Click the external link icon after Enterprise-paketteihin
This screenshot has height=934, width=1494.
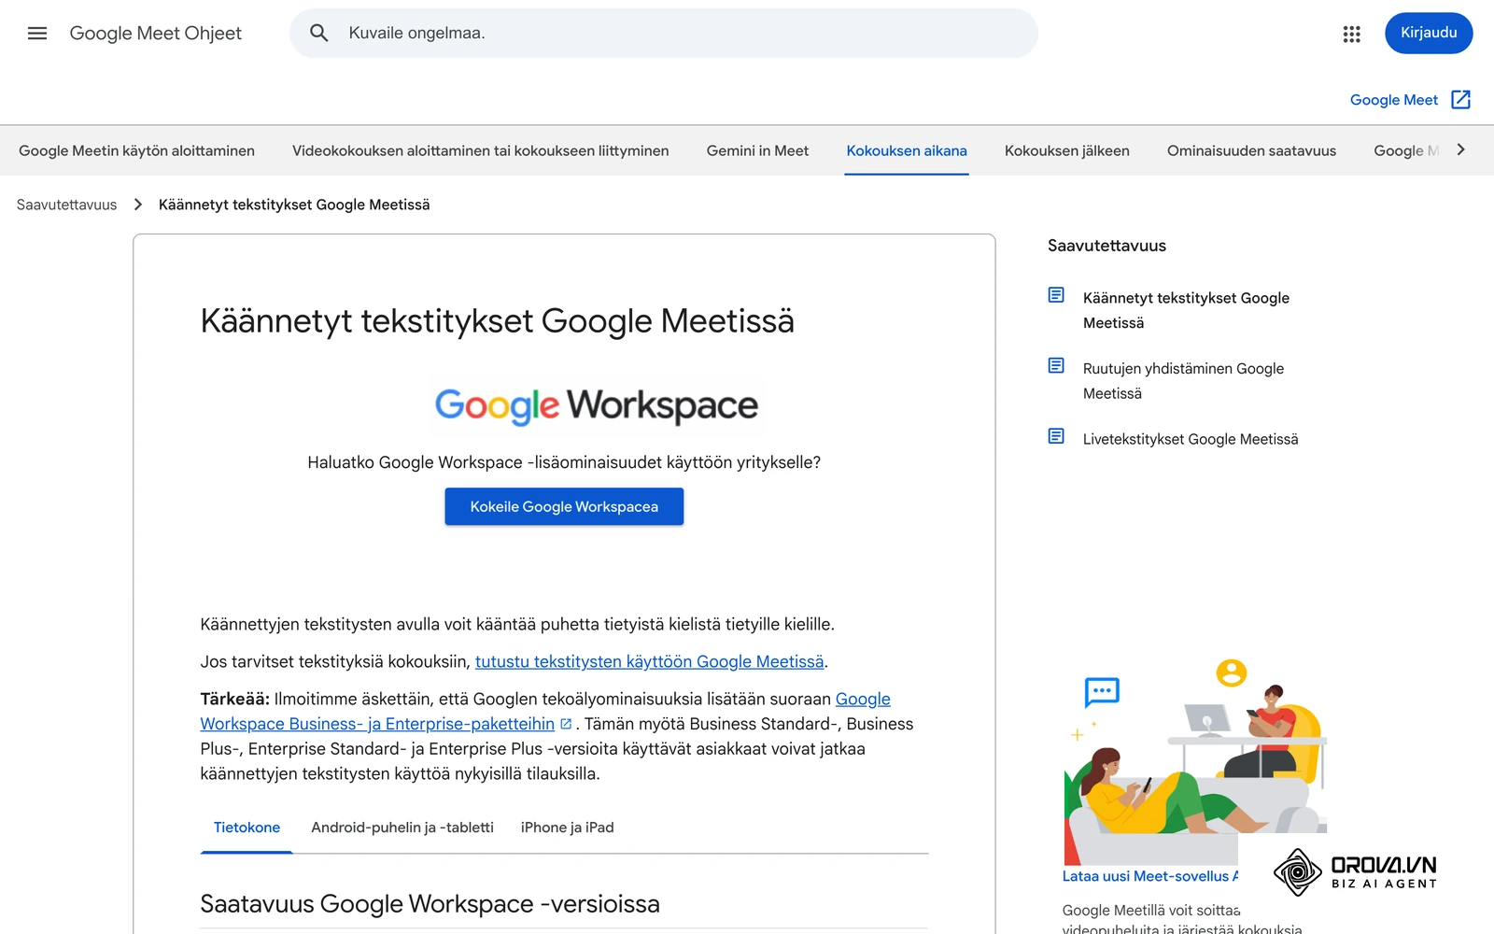pos(566,724)
